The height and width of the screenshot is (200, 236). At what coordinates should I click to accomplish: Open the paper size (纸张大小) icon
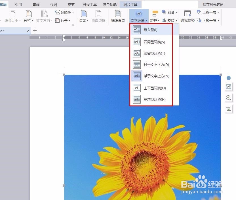12,14
